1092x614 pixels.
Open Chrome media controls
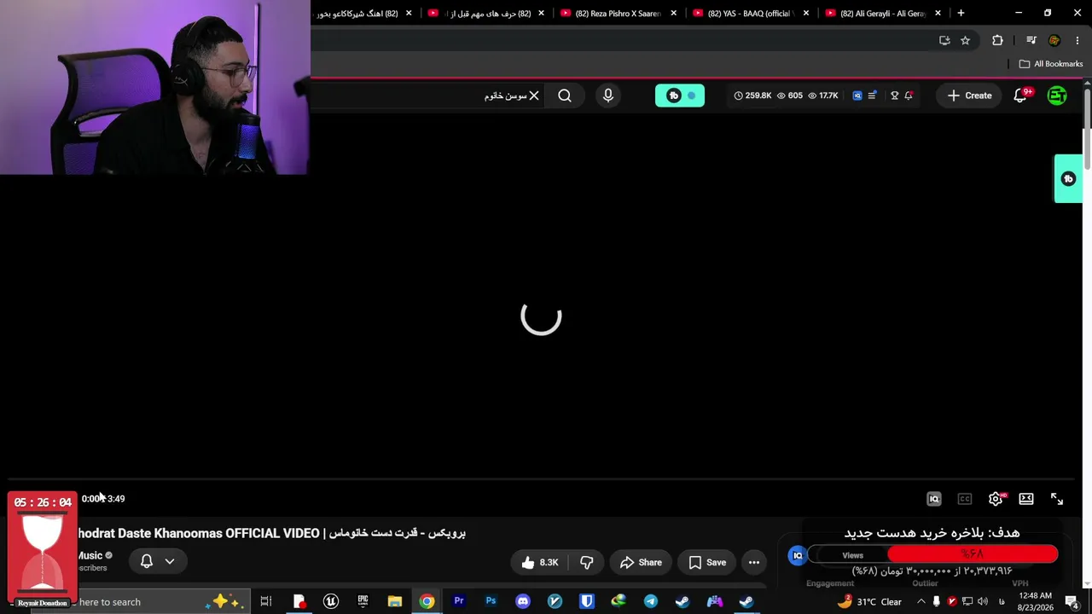coord(1031,40)
